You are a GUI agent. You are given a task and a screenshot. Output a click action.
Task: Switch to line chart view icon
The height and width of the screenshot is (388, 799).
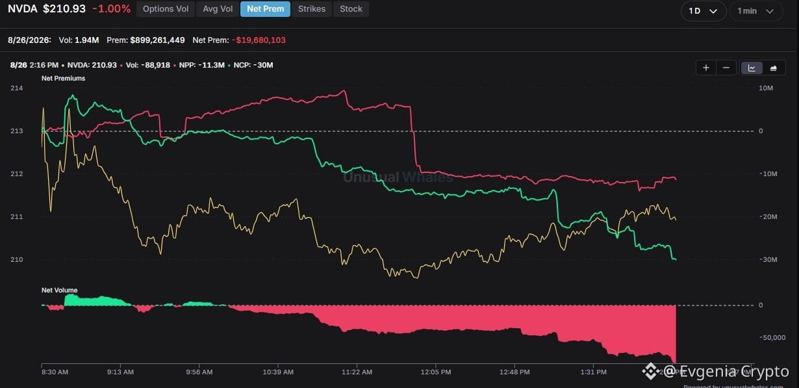tap(752, 68)
